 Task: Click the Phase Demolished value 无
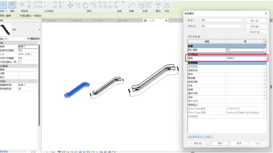[28, 89]
